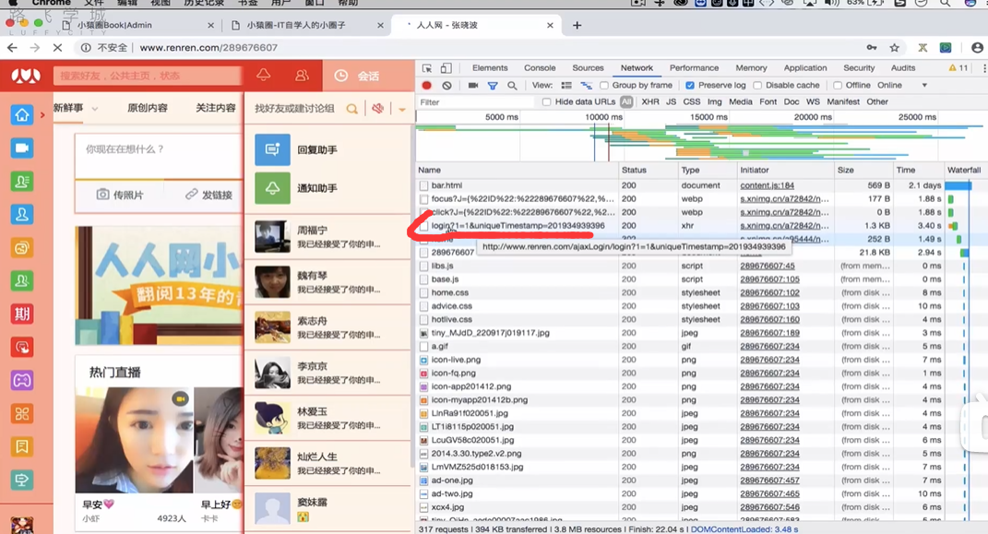The height and width of the screenshot is (534, 988).
Task: Enable Offline checkbox
Action: (x=838, y=85)
